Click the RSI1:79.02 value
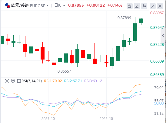 [53, 81]
